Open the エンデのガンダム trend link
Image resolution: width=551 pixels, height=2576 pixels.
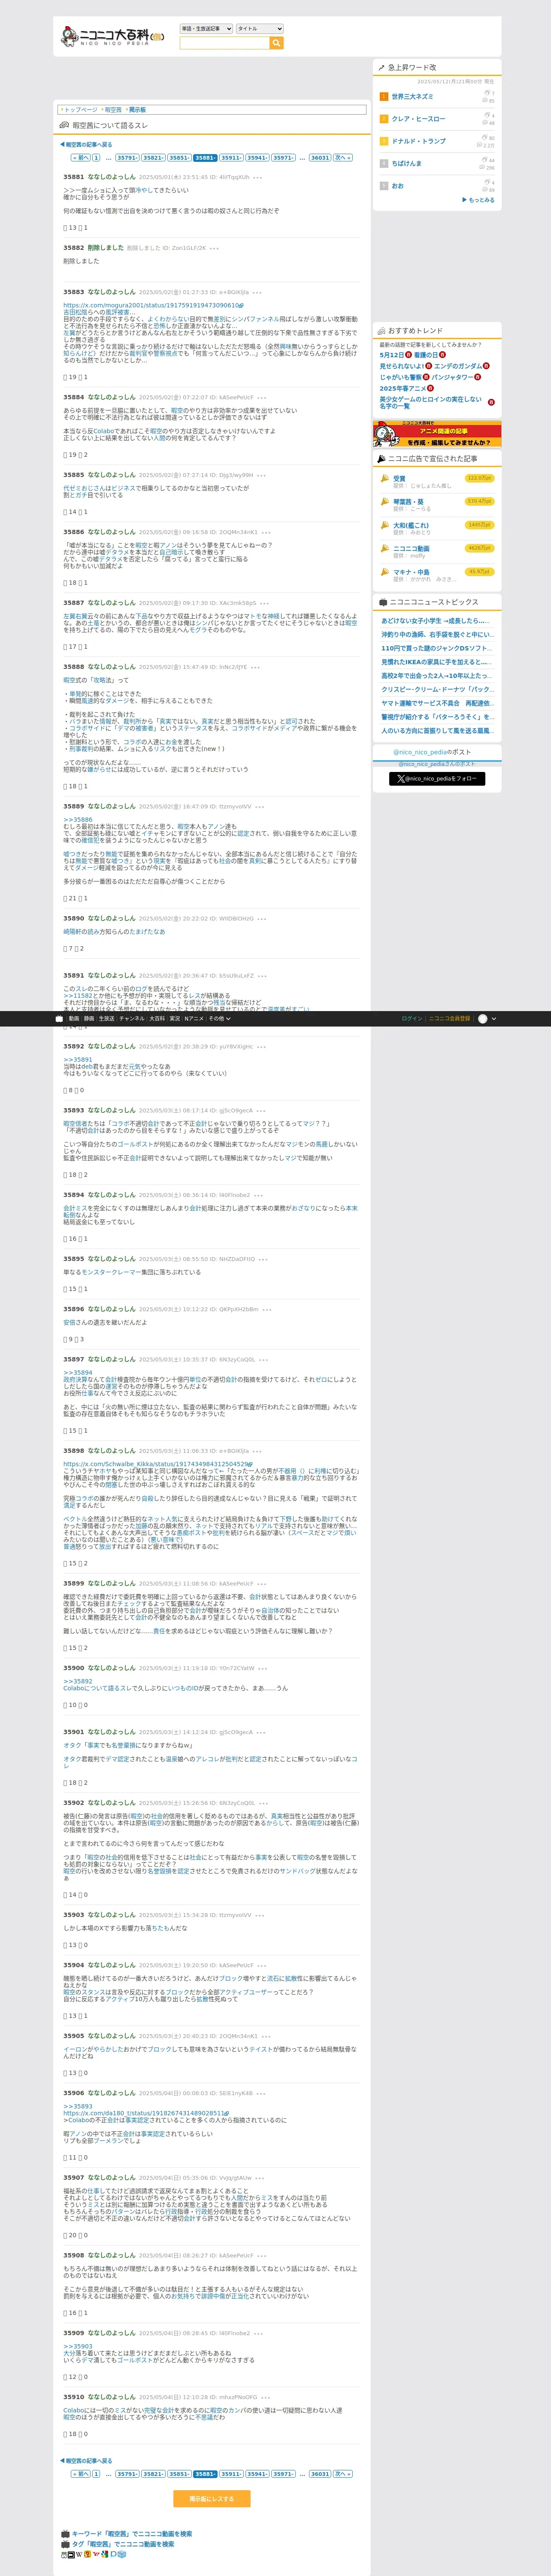458,366
